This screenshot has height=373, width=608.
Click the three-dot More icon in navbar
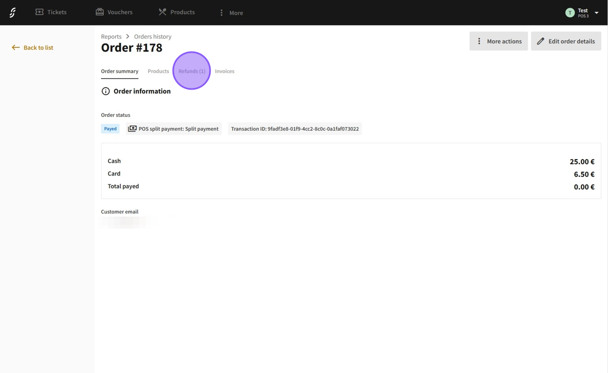[x=221, y=12]
